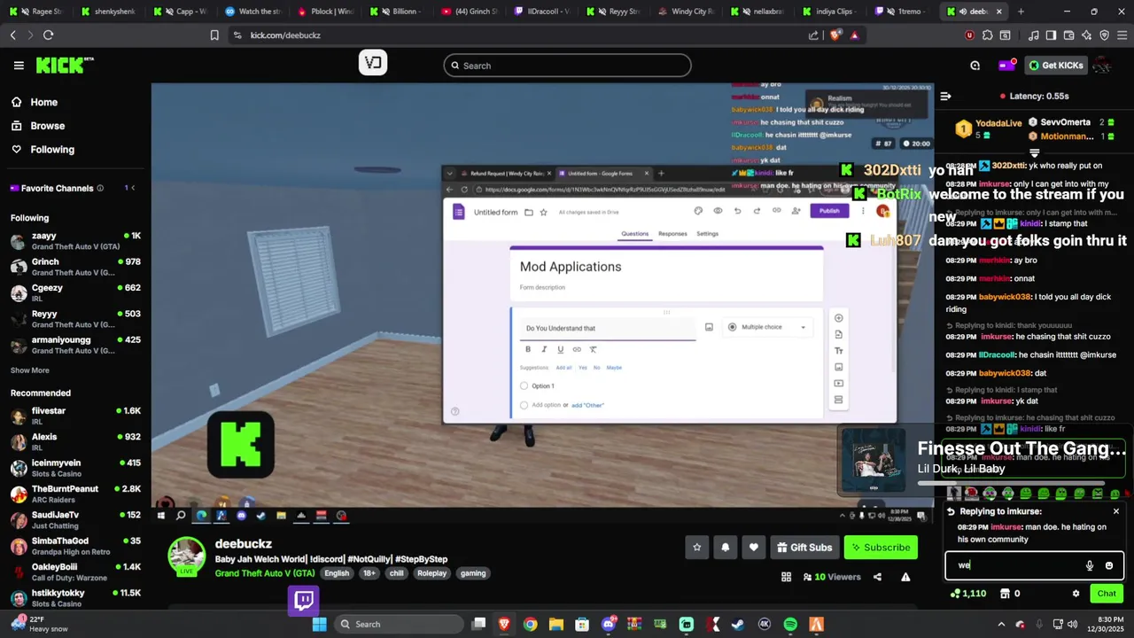
Task: Open Discord from Windows taskbar
Action: pos(609,625)
